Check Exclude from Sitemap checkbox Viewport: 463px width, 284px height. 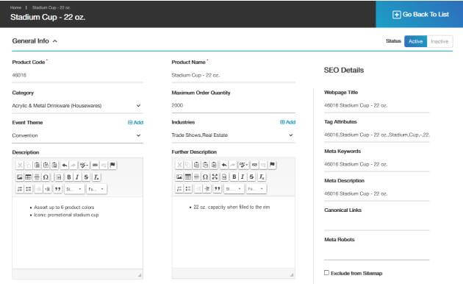326,273
